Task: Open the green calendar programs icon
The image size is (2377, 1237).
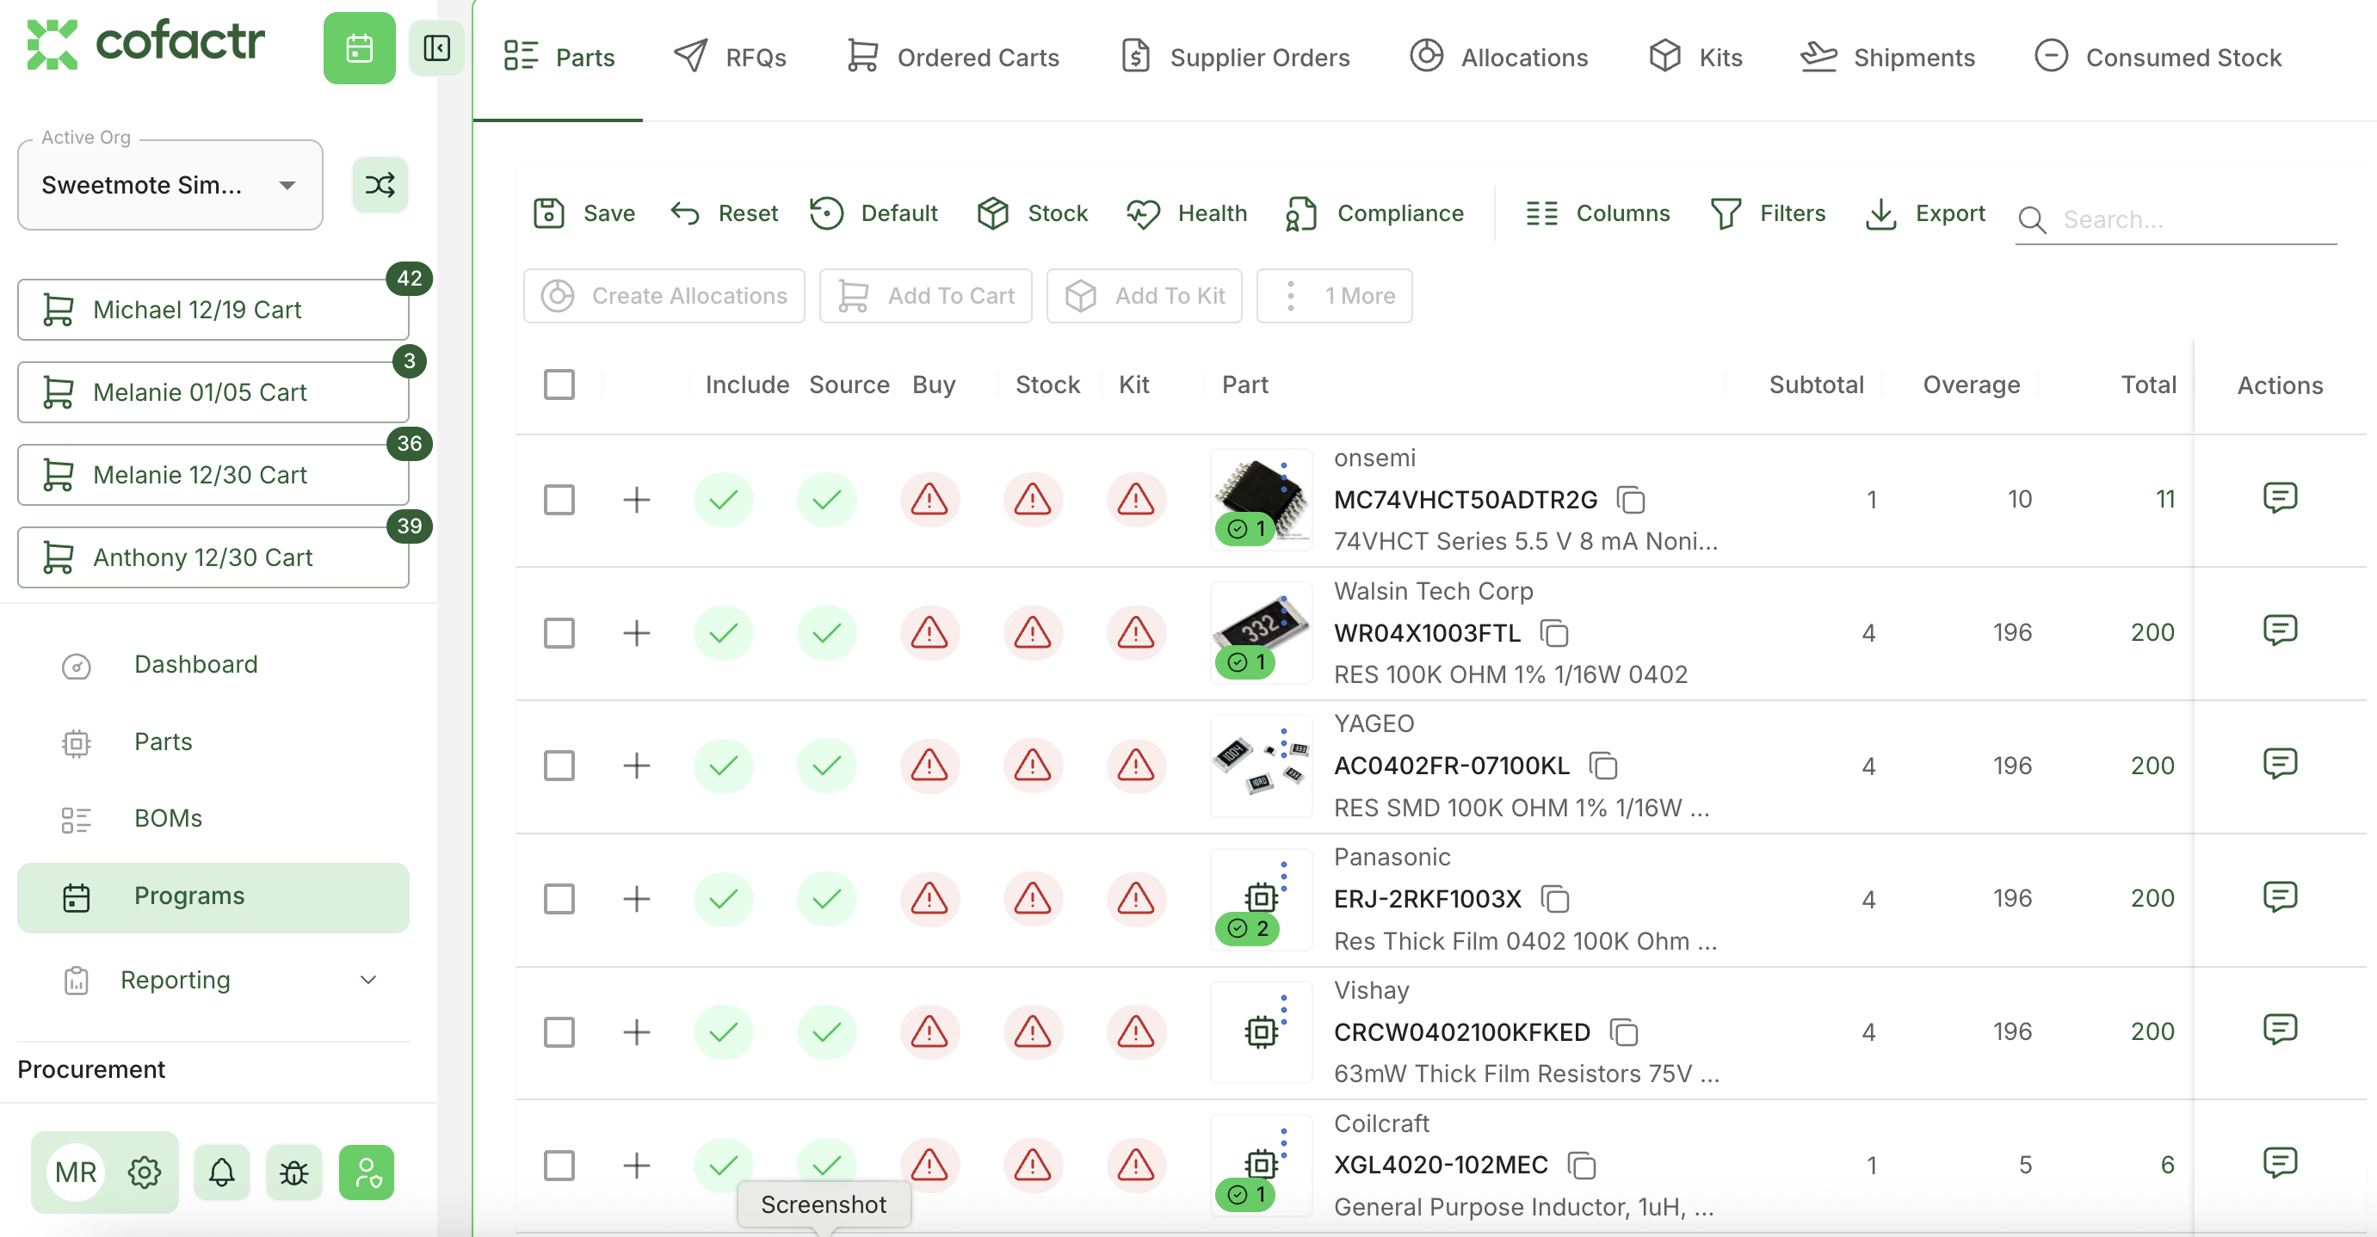Action: coord(359,48)
